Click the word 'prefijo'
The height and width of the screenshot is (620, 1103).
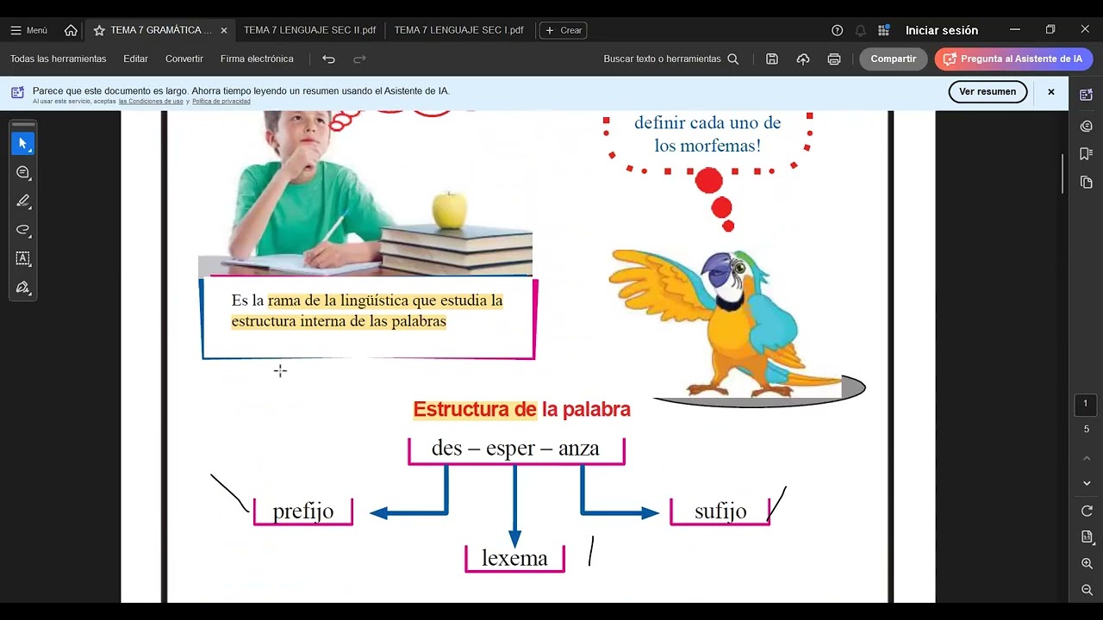coord(302,512)
